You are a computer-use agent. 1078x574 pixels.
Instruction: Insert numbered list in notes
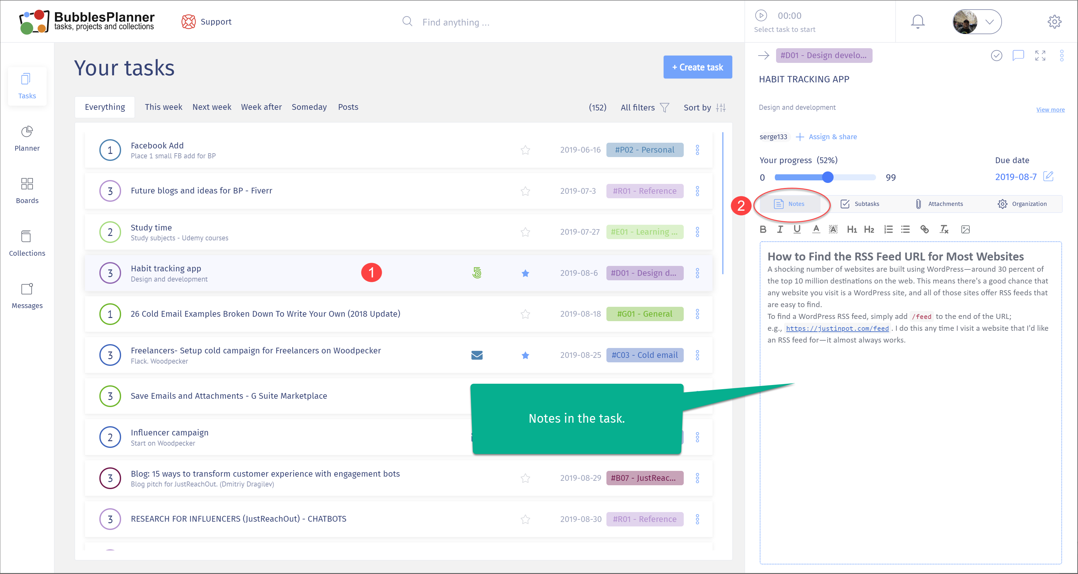(x=888, y=229)
